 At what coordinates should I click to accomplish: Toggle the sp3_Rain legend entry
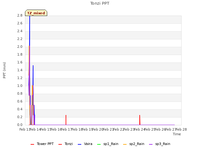tap(160, 144)
